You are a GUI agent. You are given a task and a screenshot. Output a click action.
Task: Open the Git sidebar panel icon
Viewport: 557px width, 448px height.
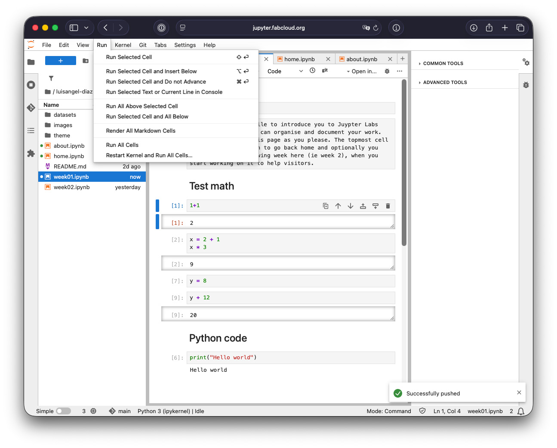(31, 108)
